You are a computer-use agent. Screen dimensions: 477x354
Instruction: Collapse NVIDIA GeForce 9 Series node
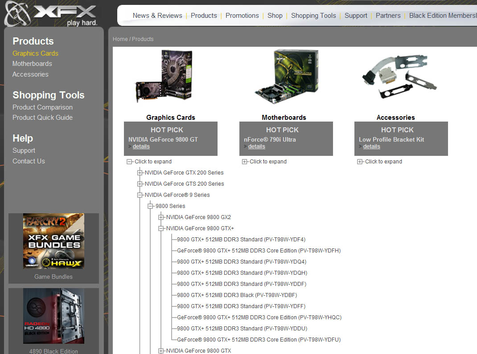[x=140, y=195]
